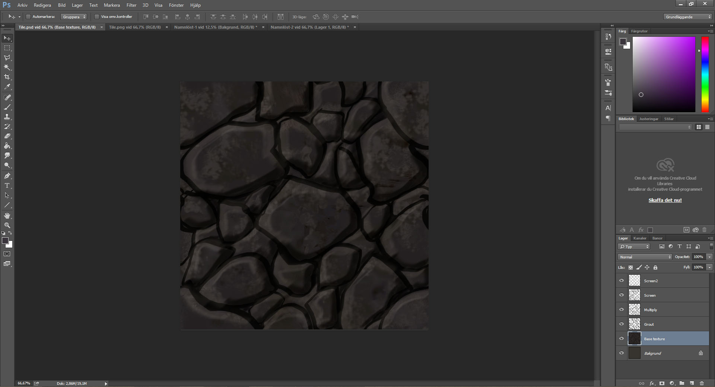
Task: Select the Brush tool
Action: [7, 107]
